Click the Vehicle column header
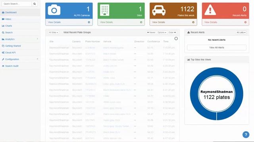This screenshot has height=142, width=254. (x=107, y=41)
